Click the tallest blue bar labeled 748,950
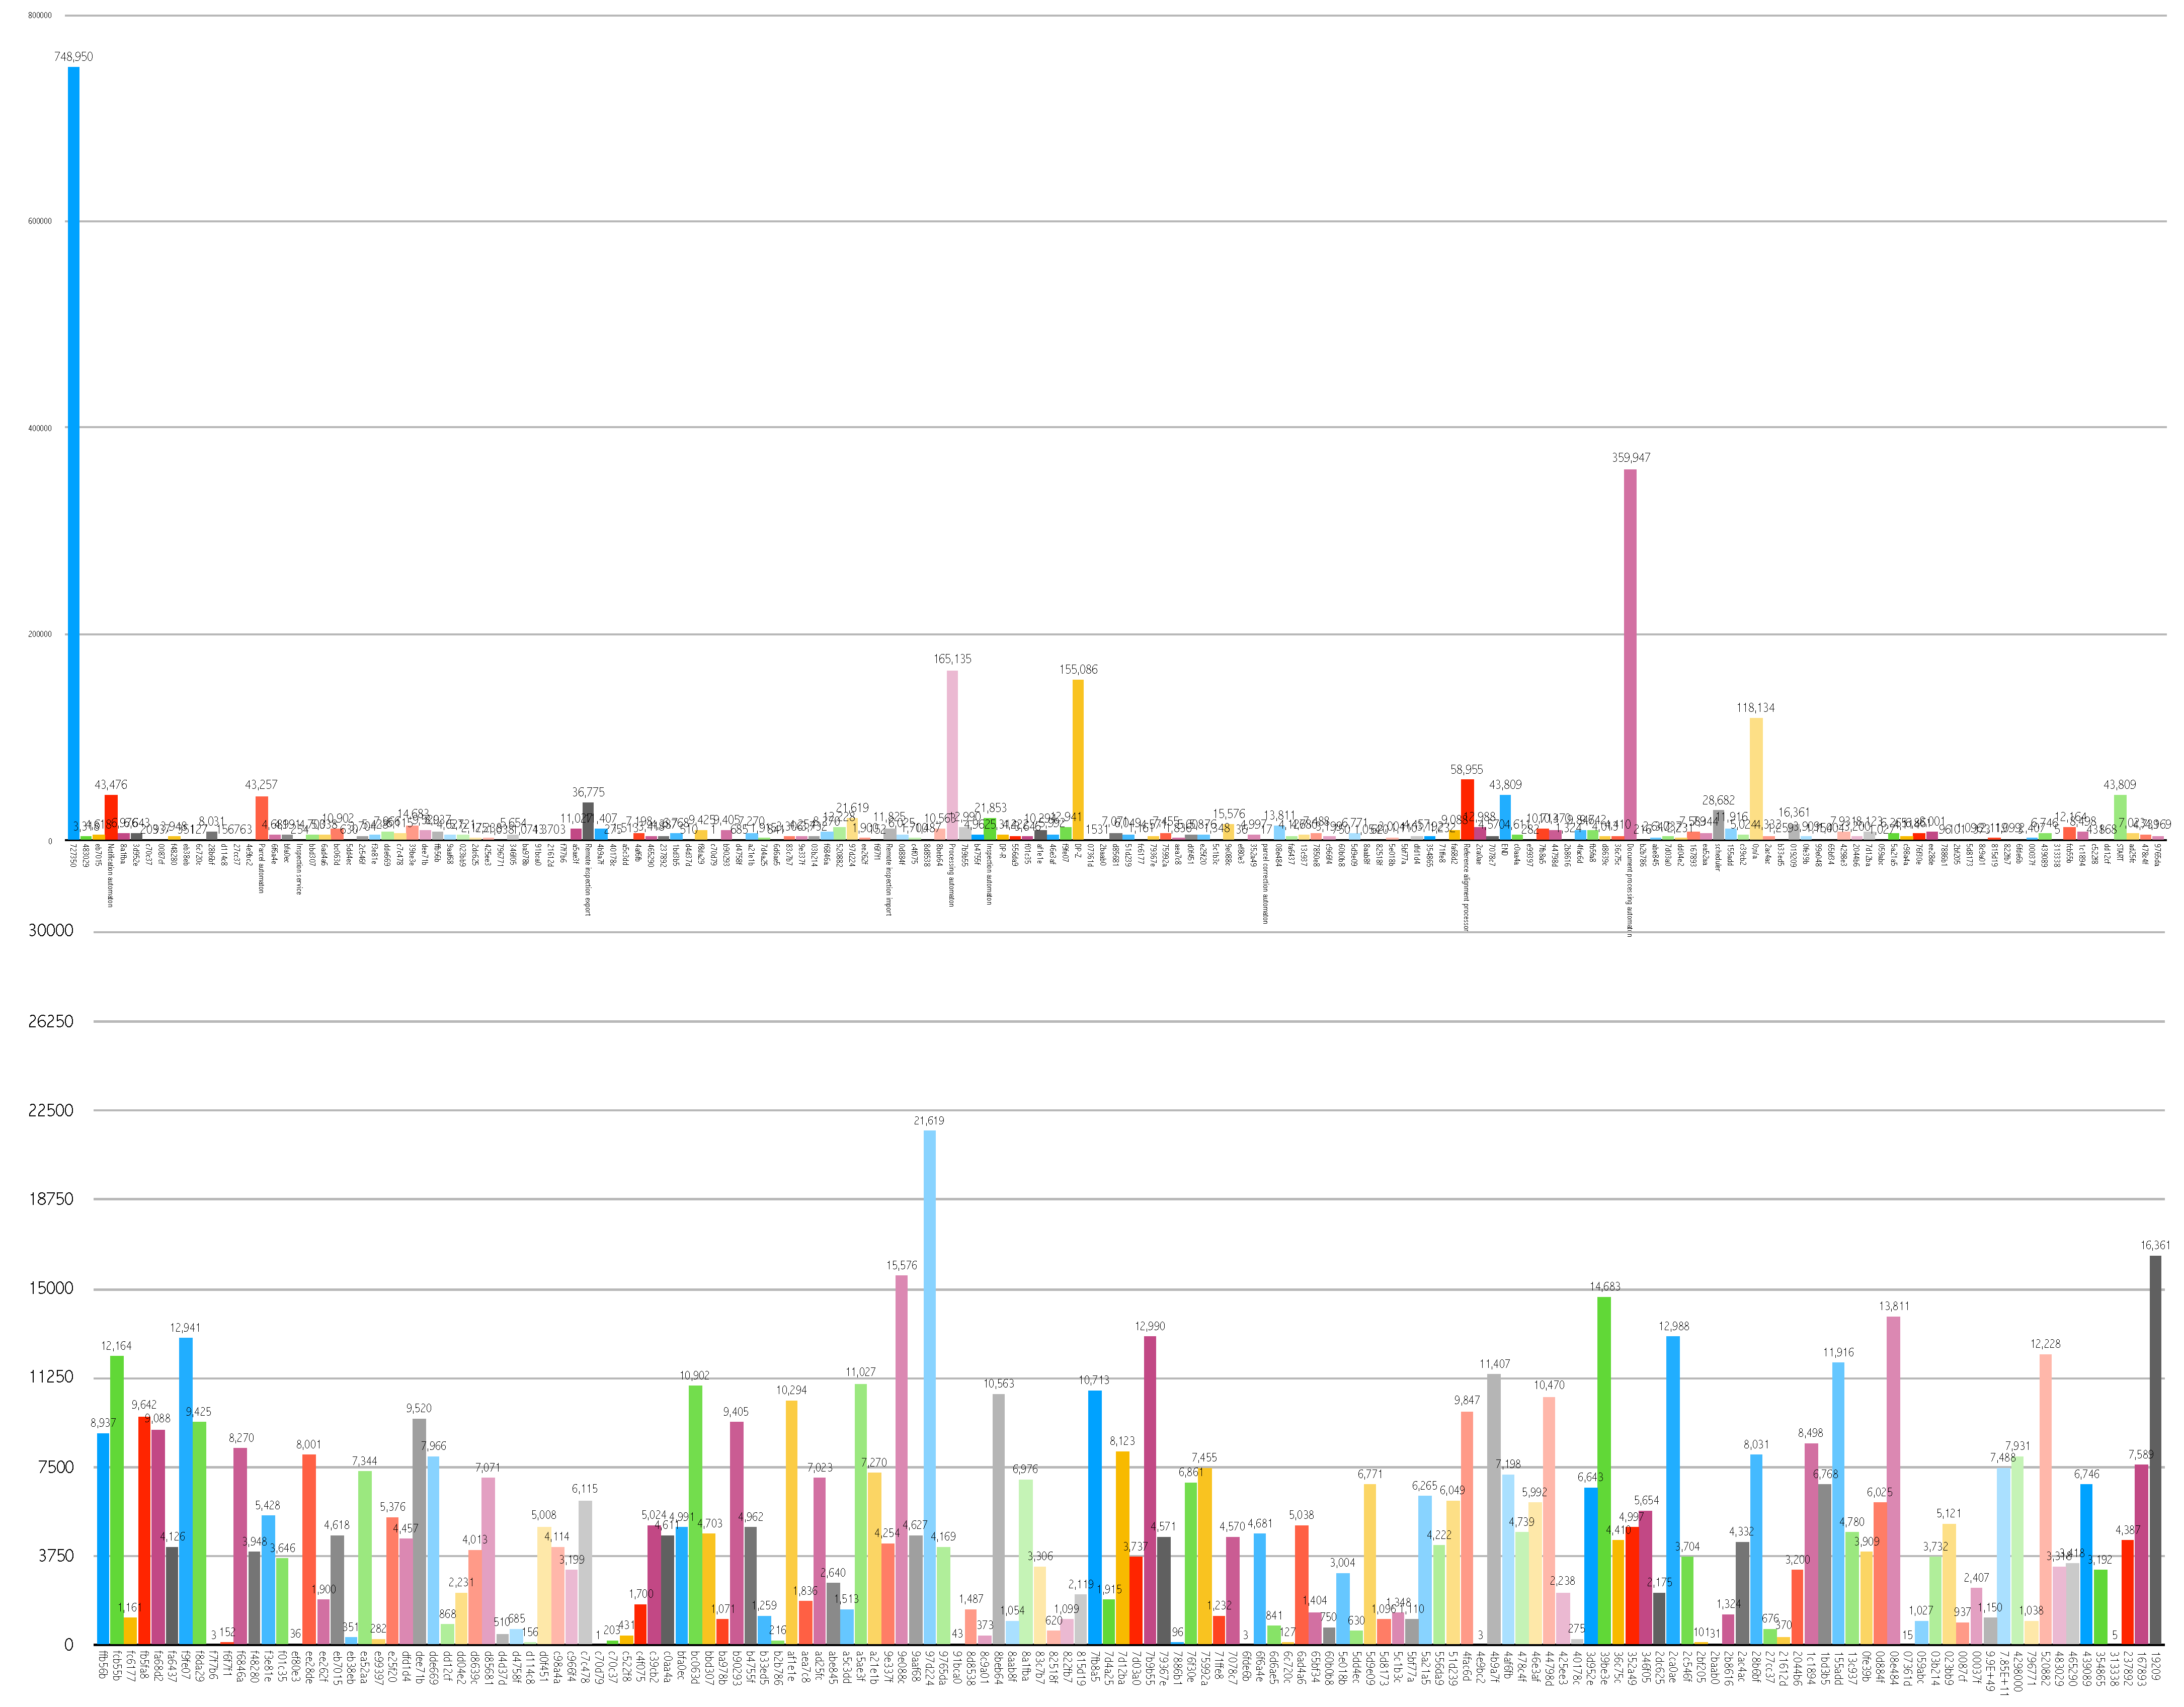Screen dimensions: 2184x1707 pyautogui.click(x=74, y=450)
